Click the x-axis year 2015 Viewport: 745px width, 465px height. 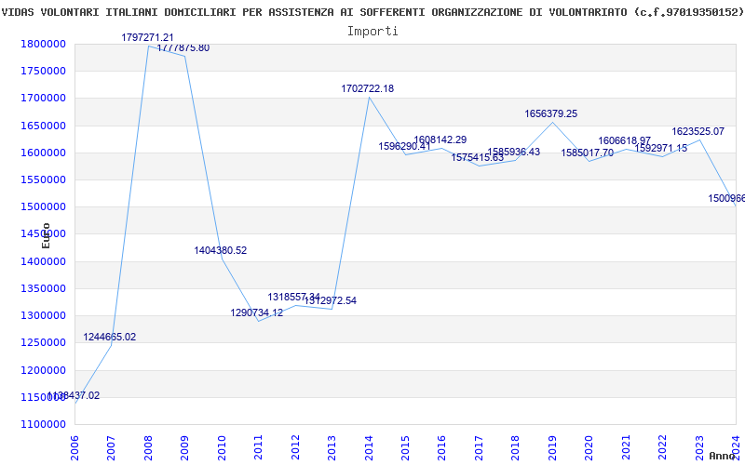[405, 447]
